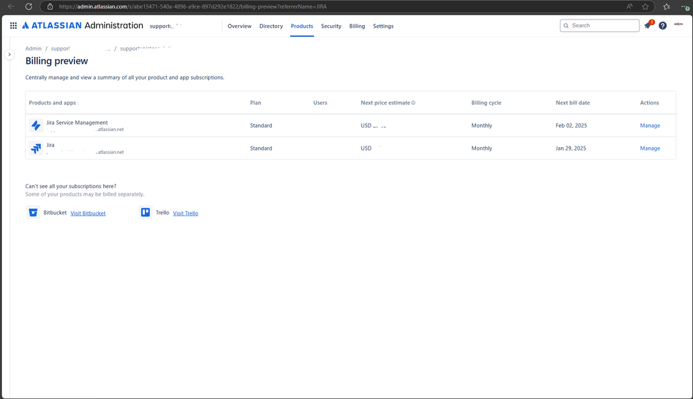Click Standard plan in the Jira row
The height and width of the screenshot is (399, 693).
pyautogui.click(x=261, y=148)
